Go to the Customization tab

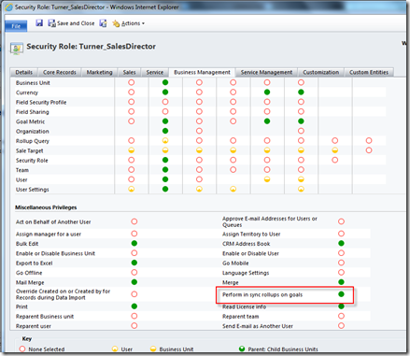321,72
